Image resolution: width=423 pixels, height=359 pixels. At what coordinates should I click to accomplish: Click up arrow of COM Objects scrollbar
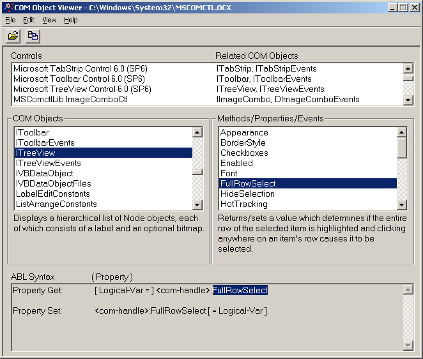[197, 132]
